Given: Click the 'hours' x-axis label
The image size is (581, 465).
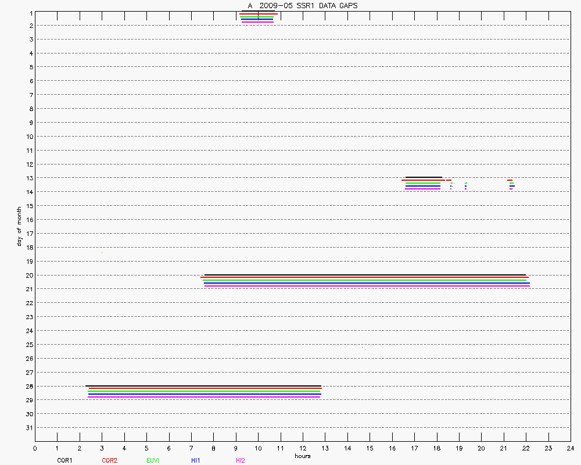Looking at the screenshot, I should 302,456.
